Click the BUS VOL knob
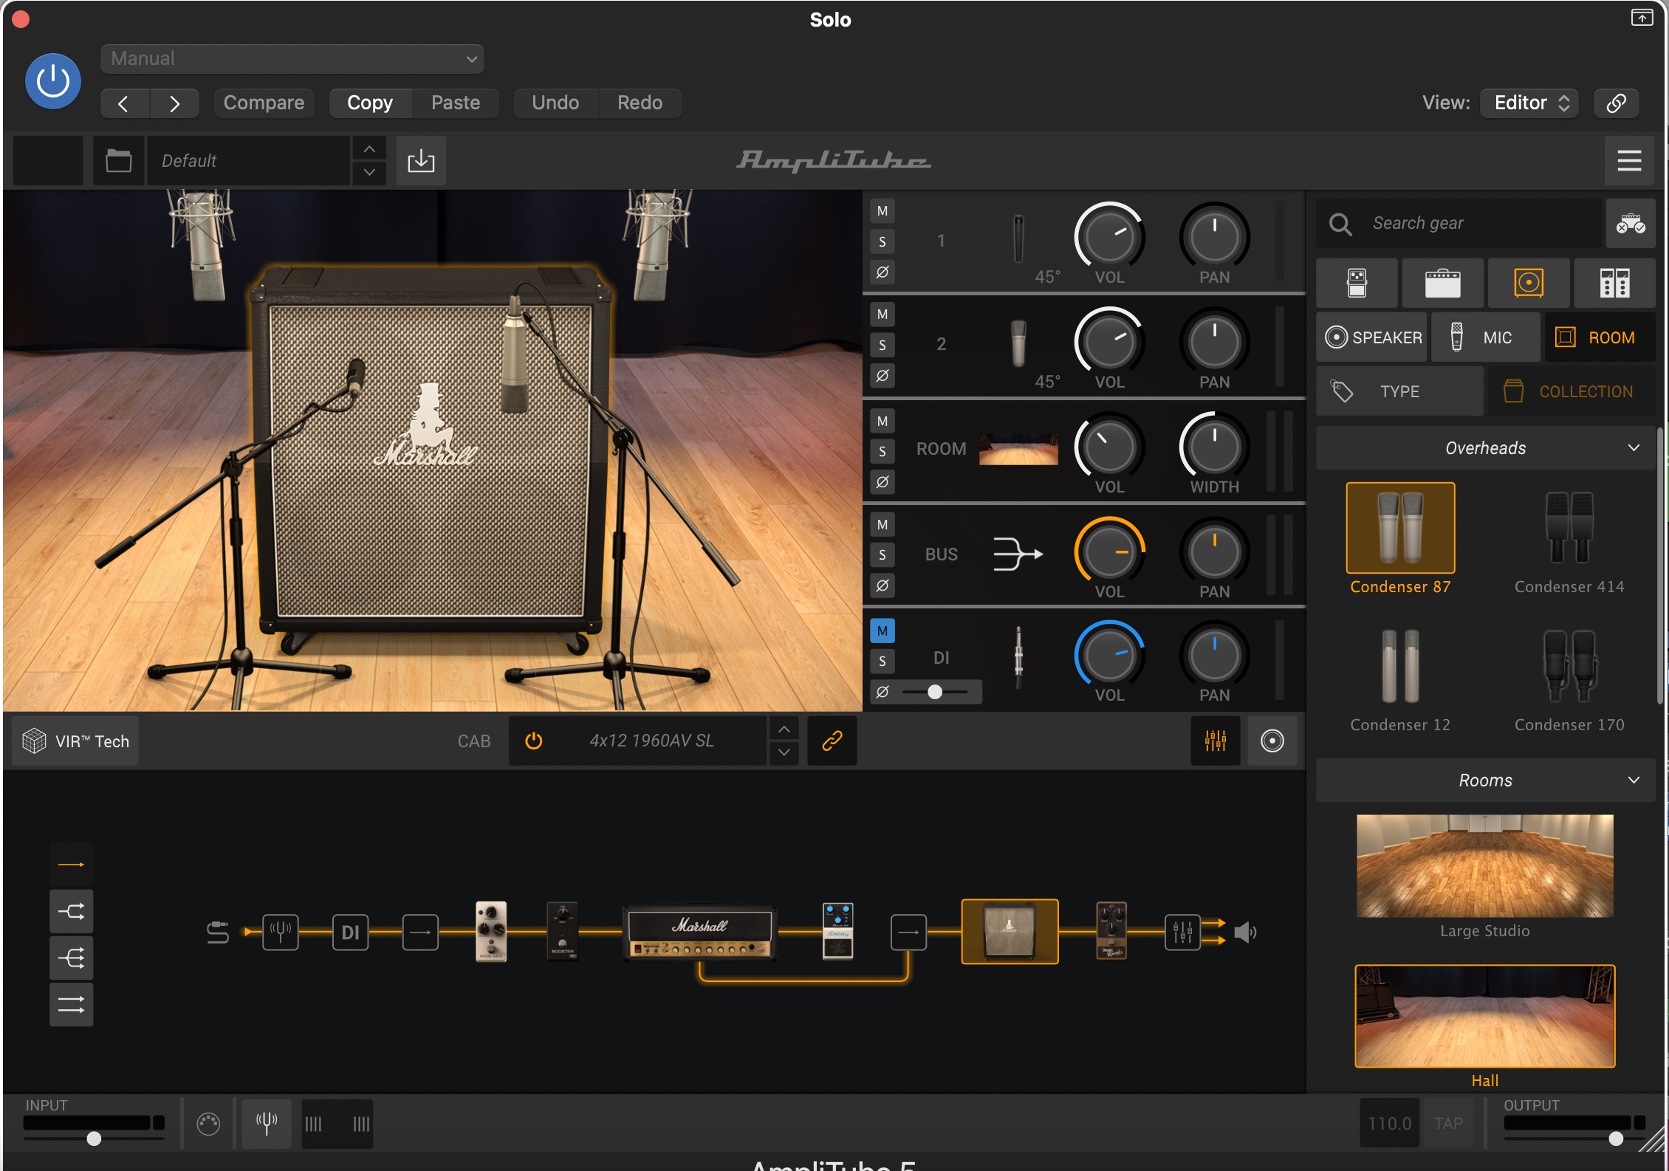The image size is (1669, 1171). pos(1109,552)
